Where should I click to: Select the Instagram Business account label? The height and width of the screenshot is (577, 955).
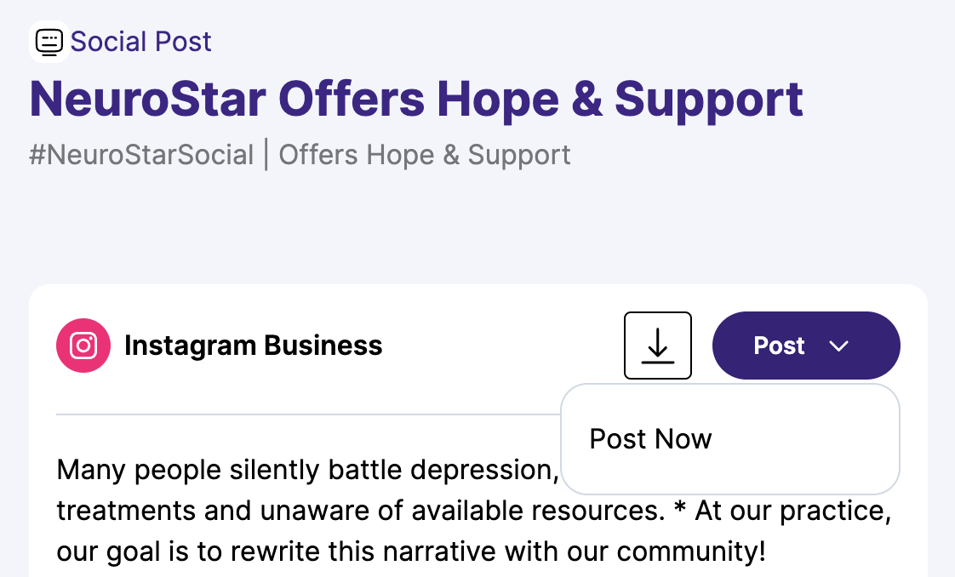click(254, 346)
